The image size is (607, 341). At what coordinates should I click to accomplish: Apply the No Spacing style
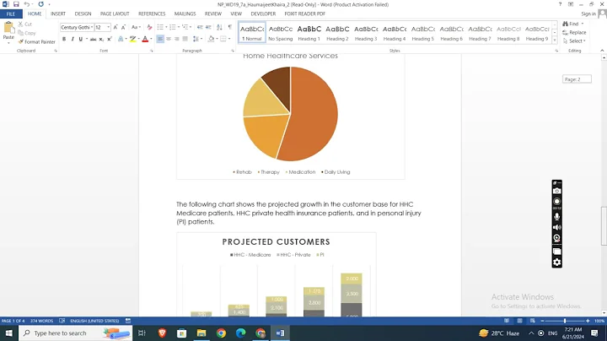(281, 33)
